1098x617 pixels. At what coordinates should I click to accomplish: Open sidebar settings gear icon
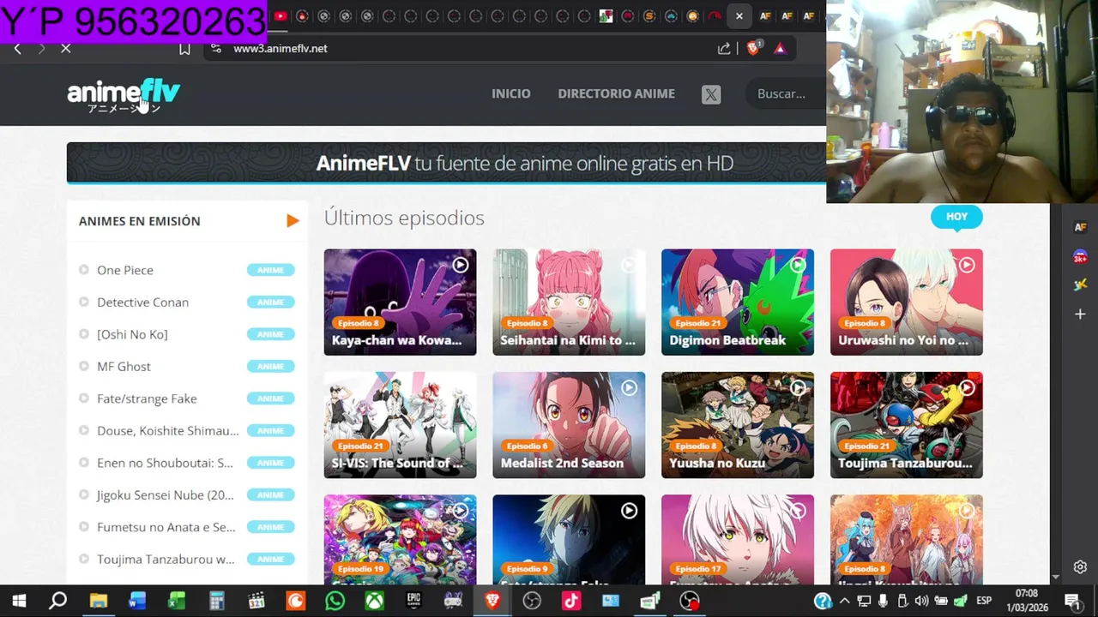pos(1080,567)
